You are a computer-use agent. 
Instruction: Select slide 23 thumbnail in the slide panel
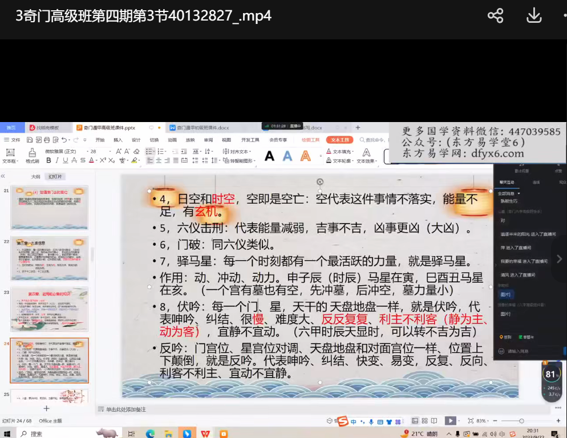50,310
